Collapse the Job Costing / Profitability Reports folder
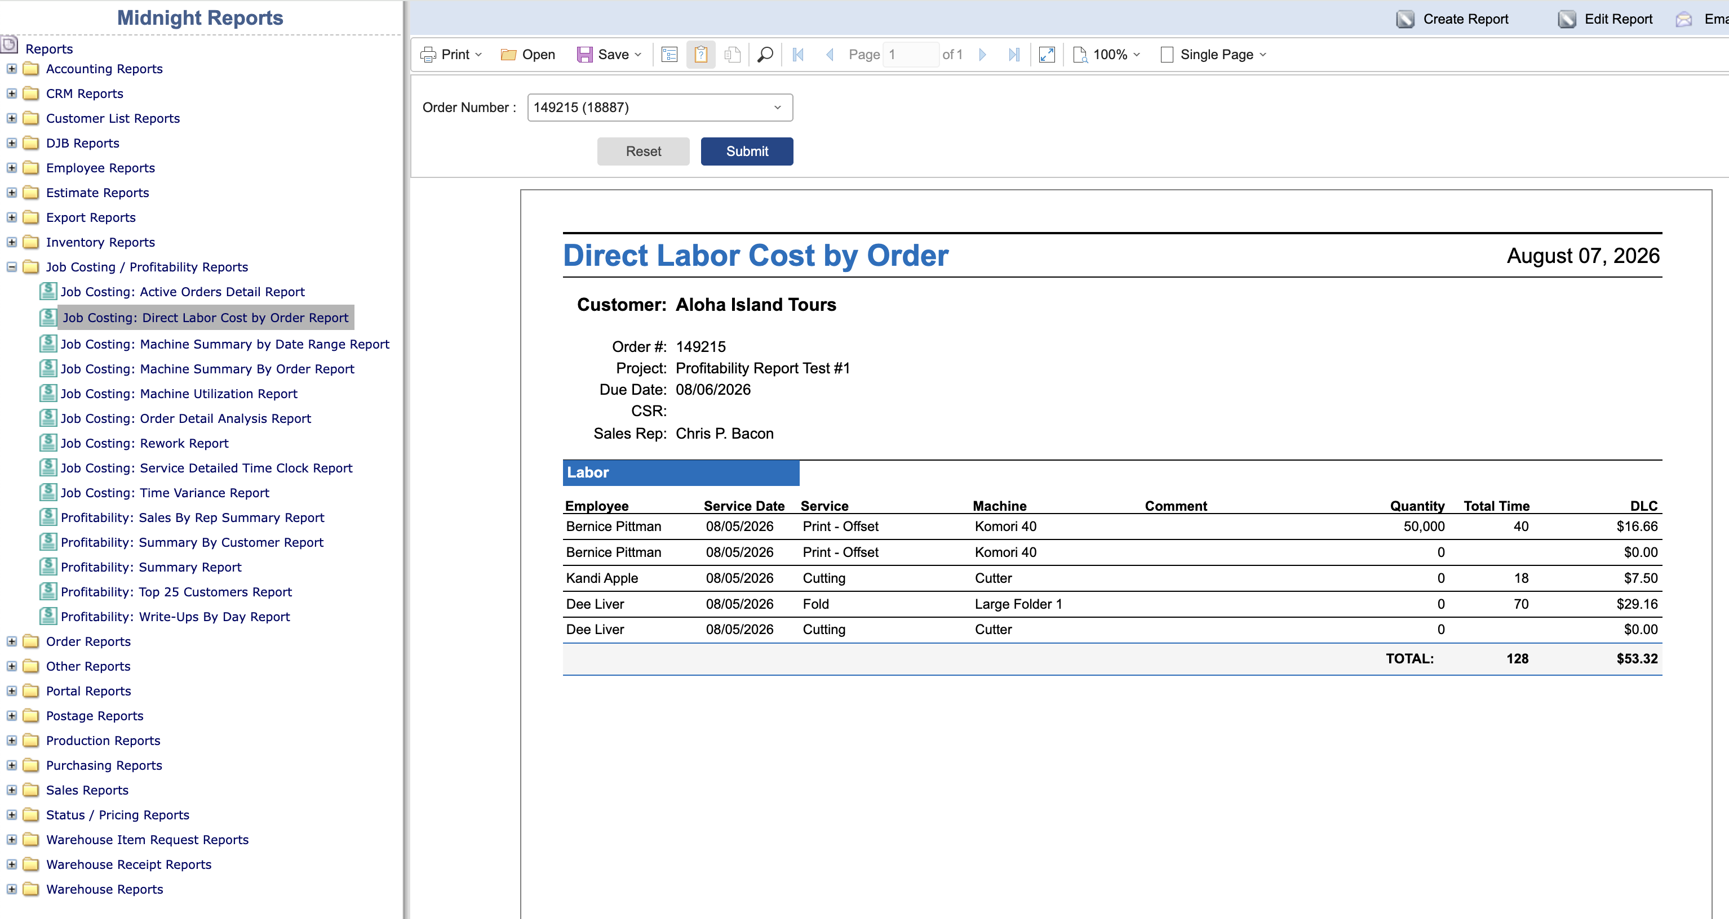 coord(11,267)
